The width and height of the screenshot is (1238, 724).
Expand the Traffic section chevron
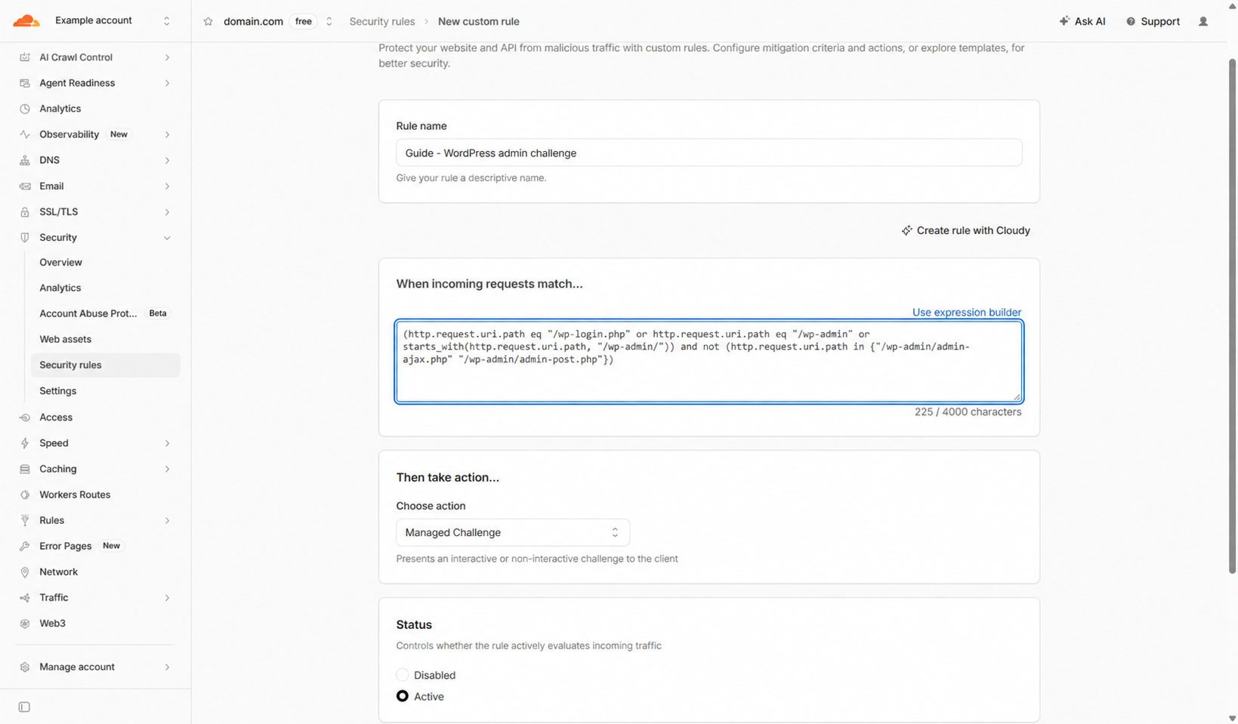[167, 598]
